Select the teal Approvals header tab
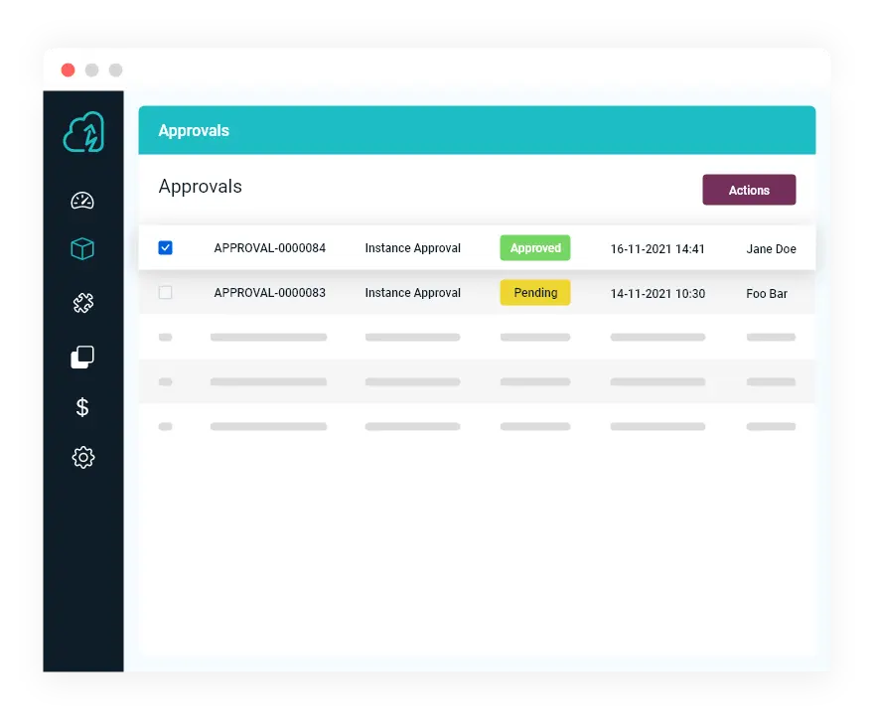Image resolution: width=874 pixels, height=725 pixels. pos(195,130)
